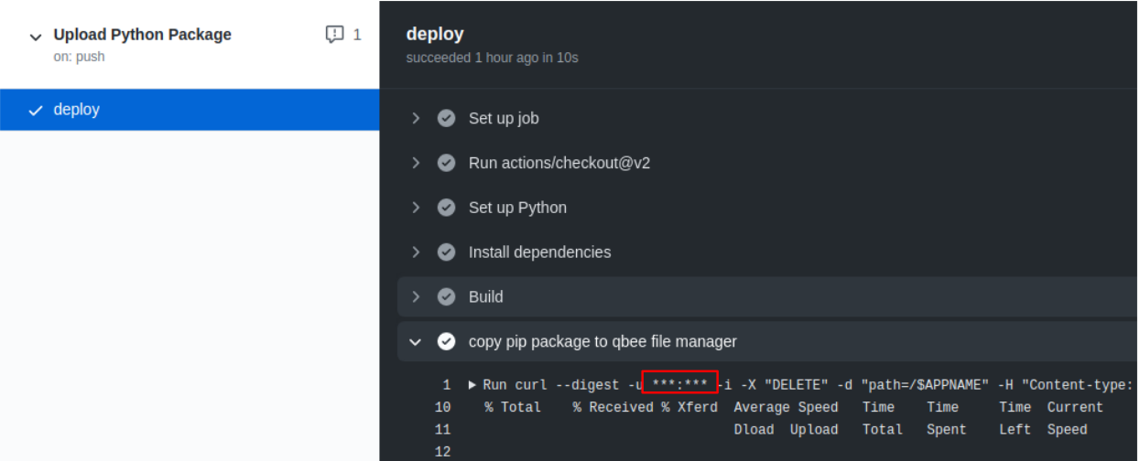This screenshot has width=1140, height=461.
Task: Click log line number 11
Action: (443, 429)
